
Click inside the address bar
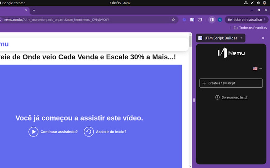point(79,19)
